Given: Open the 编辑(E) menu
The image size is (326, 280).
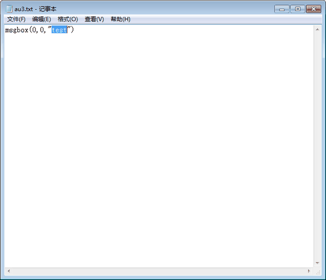Looking at the screenshot, I should click(41, 20).
